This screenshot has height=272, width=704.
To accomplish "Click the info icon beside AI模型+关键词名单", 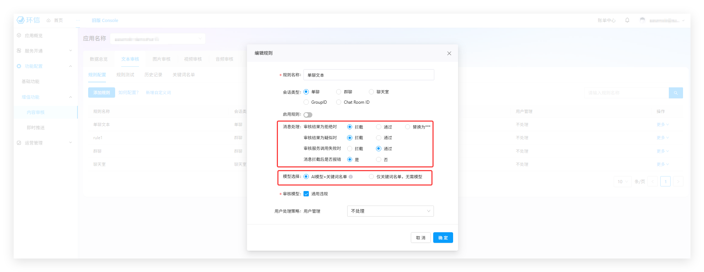I will coord(351,177).
